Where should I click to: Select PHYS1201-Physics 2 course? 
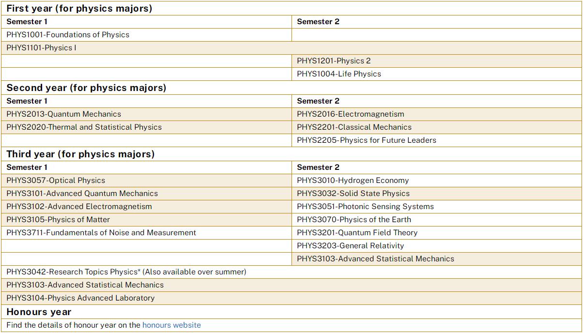[x=334, y=61]
